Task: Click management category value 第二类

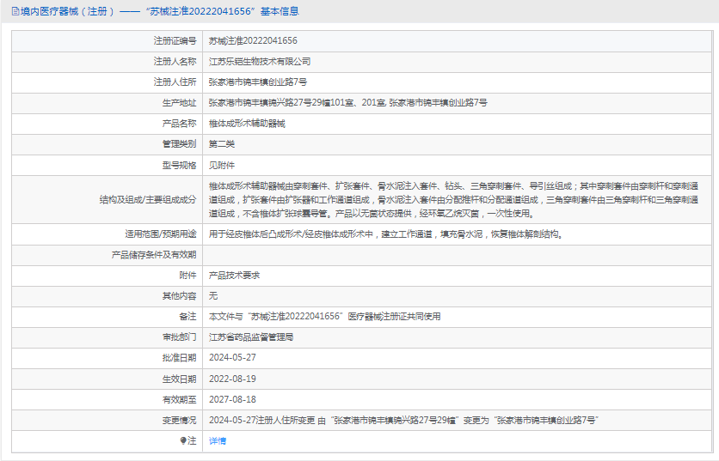Action: 222,143
